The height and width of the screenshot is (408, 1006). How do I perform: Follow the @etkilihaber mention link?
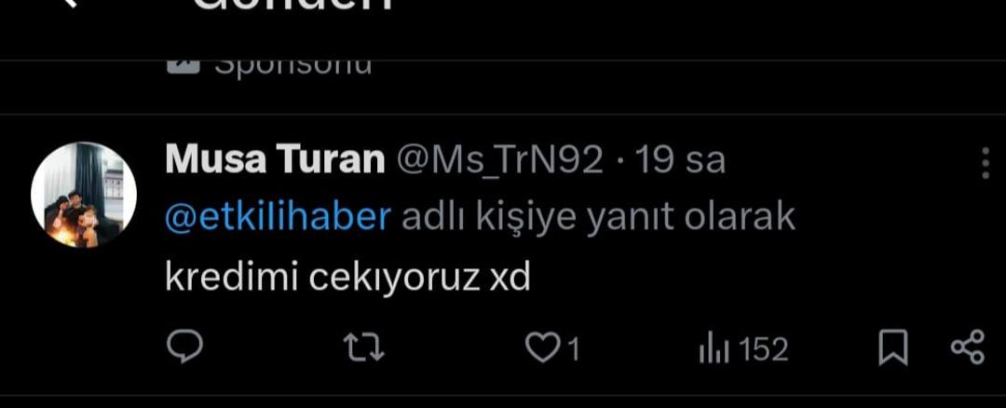coord(278,218)
